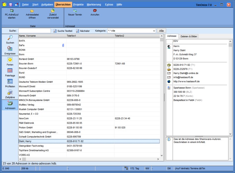The height and width of the screenshot is (173, 235).
Task: Click the fax icon next to 0228-232979
Action: (x=169, y=69)
